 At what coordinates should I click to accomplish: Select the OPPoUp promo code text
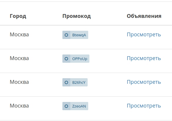(x=80, y=59)
